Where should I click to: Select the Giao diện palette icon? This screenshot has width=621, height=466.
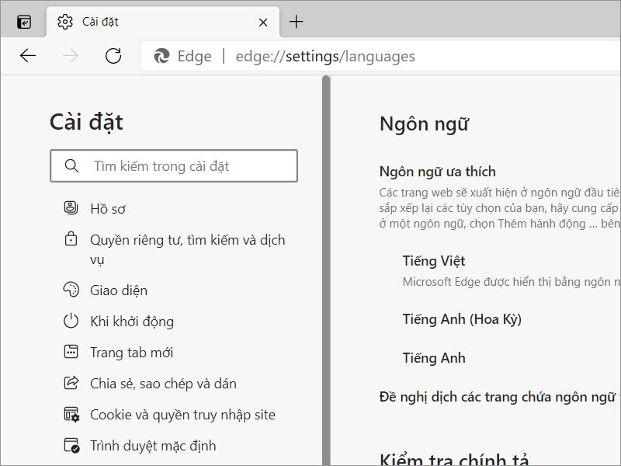pos(71,290)
